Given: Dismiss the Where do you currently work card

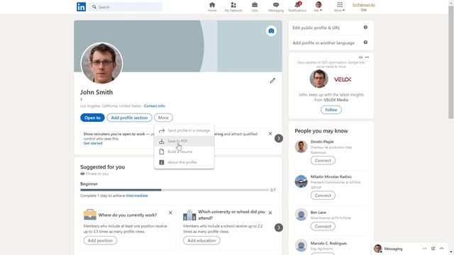Looking at the screenshot, I should (x=170, y=212).
